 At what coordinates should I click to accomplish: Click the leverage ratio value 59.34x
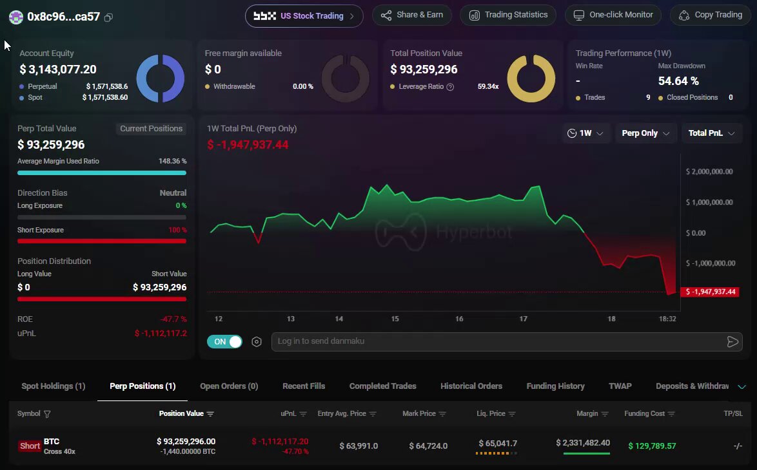point(488,87)
